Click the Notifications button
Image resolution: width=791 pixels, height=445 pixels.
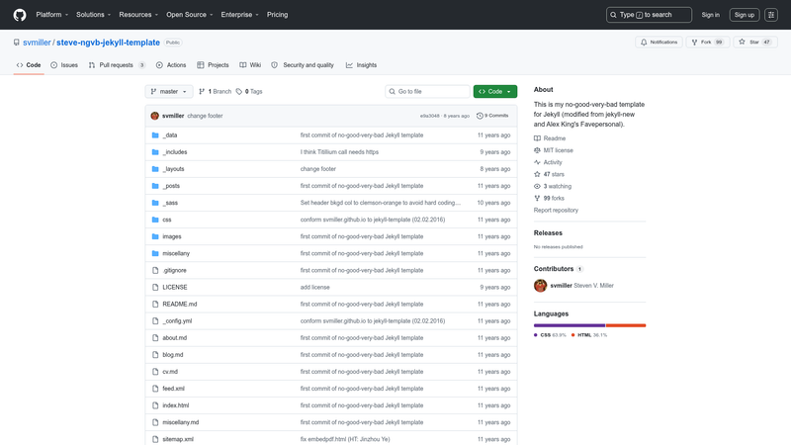click(659, 43)
